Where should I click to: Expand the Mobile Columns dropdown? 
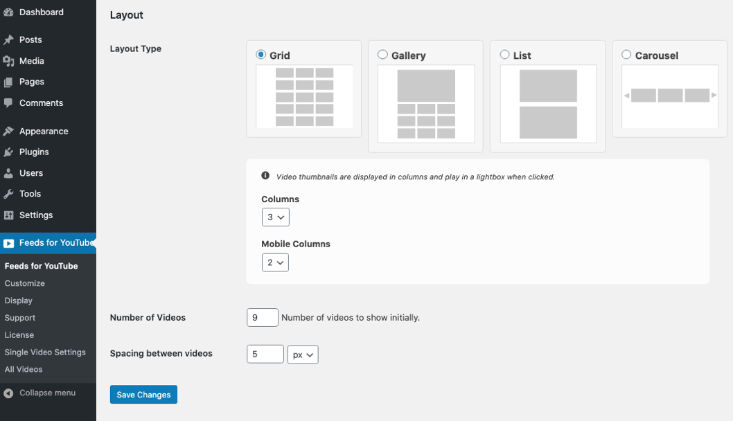pos(275,262)
